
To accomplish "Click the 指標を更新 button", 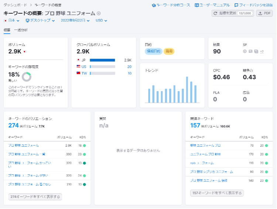I will tap(233, 13).
